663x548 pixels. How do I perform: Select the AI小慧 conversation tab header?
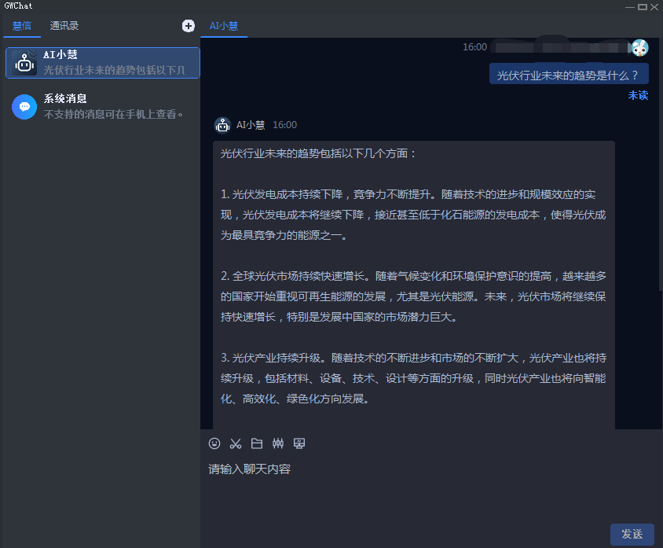[x=224, y=26]
